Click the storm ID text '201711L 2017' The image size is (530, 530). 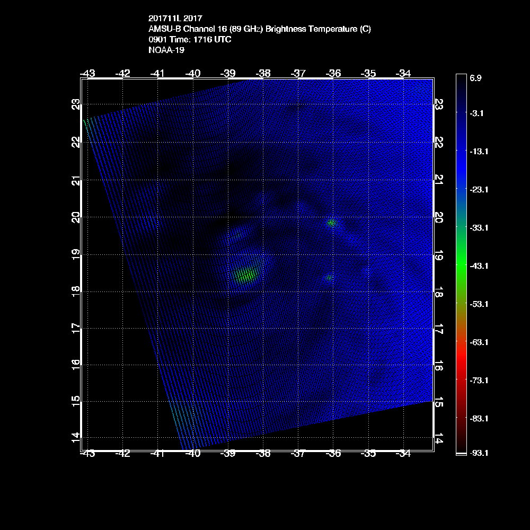pyautogui.click(x=175, y=19)
